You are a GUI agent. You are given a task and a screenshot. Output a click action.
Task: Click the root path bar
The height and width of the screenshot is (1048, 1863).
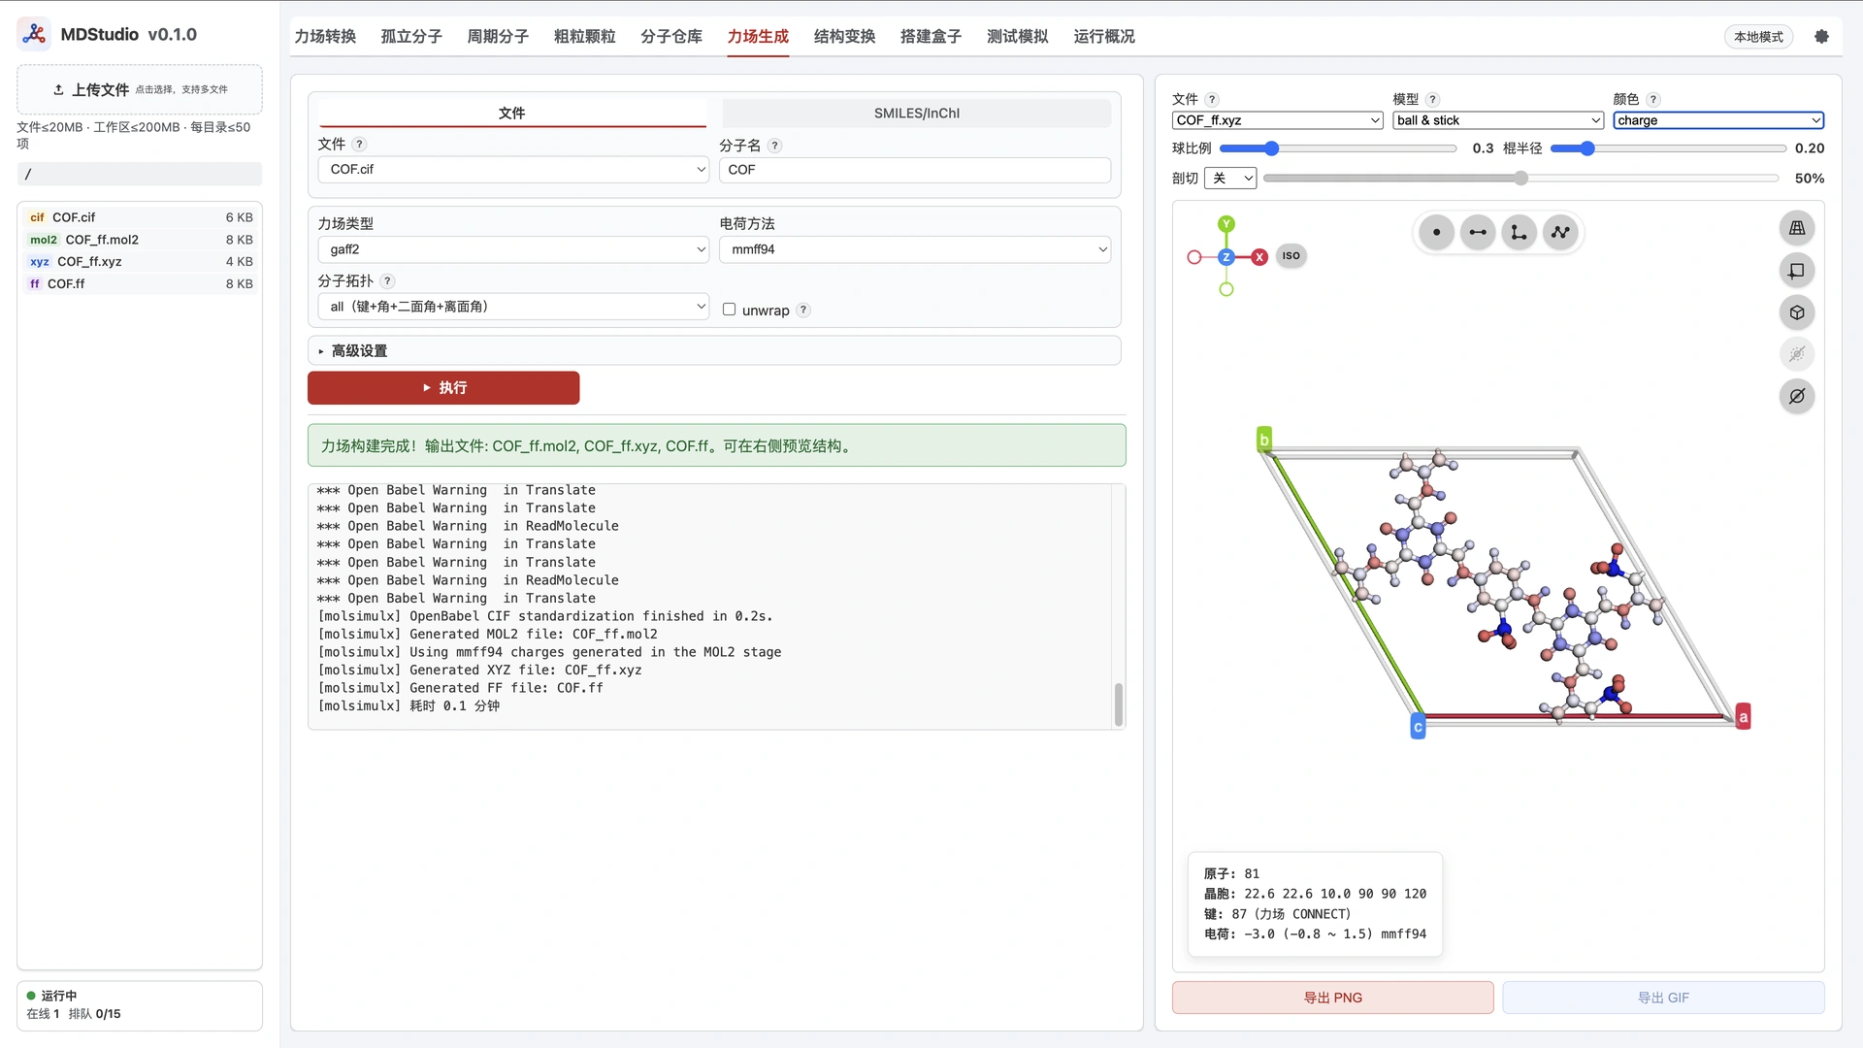coord(140,175)
